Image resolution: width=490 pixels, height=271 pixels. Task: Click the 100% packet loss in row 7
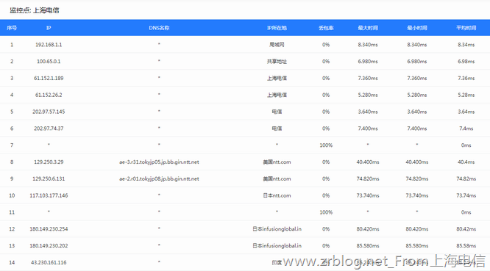click(326, 145)
